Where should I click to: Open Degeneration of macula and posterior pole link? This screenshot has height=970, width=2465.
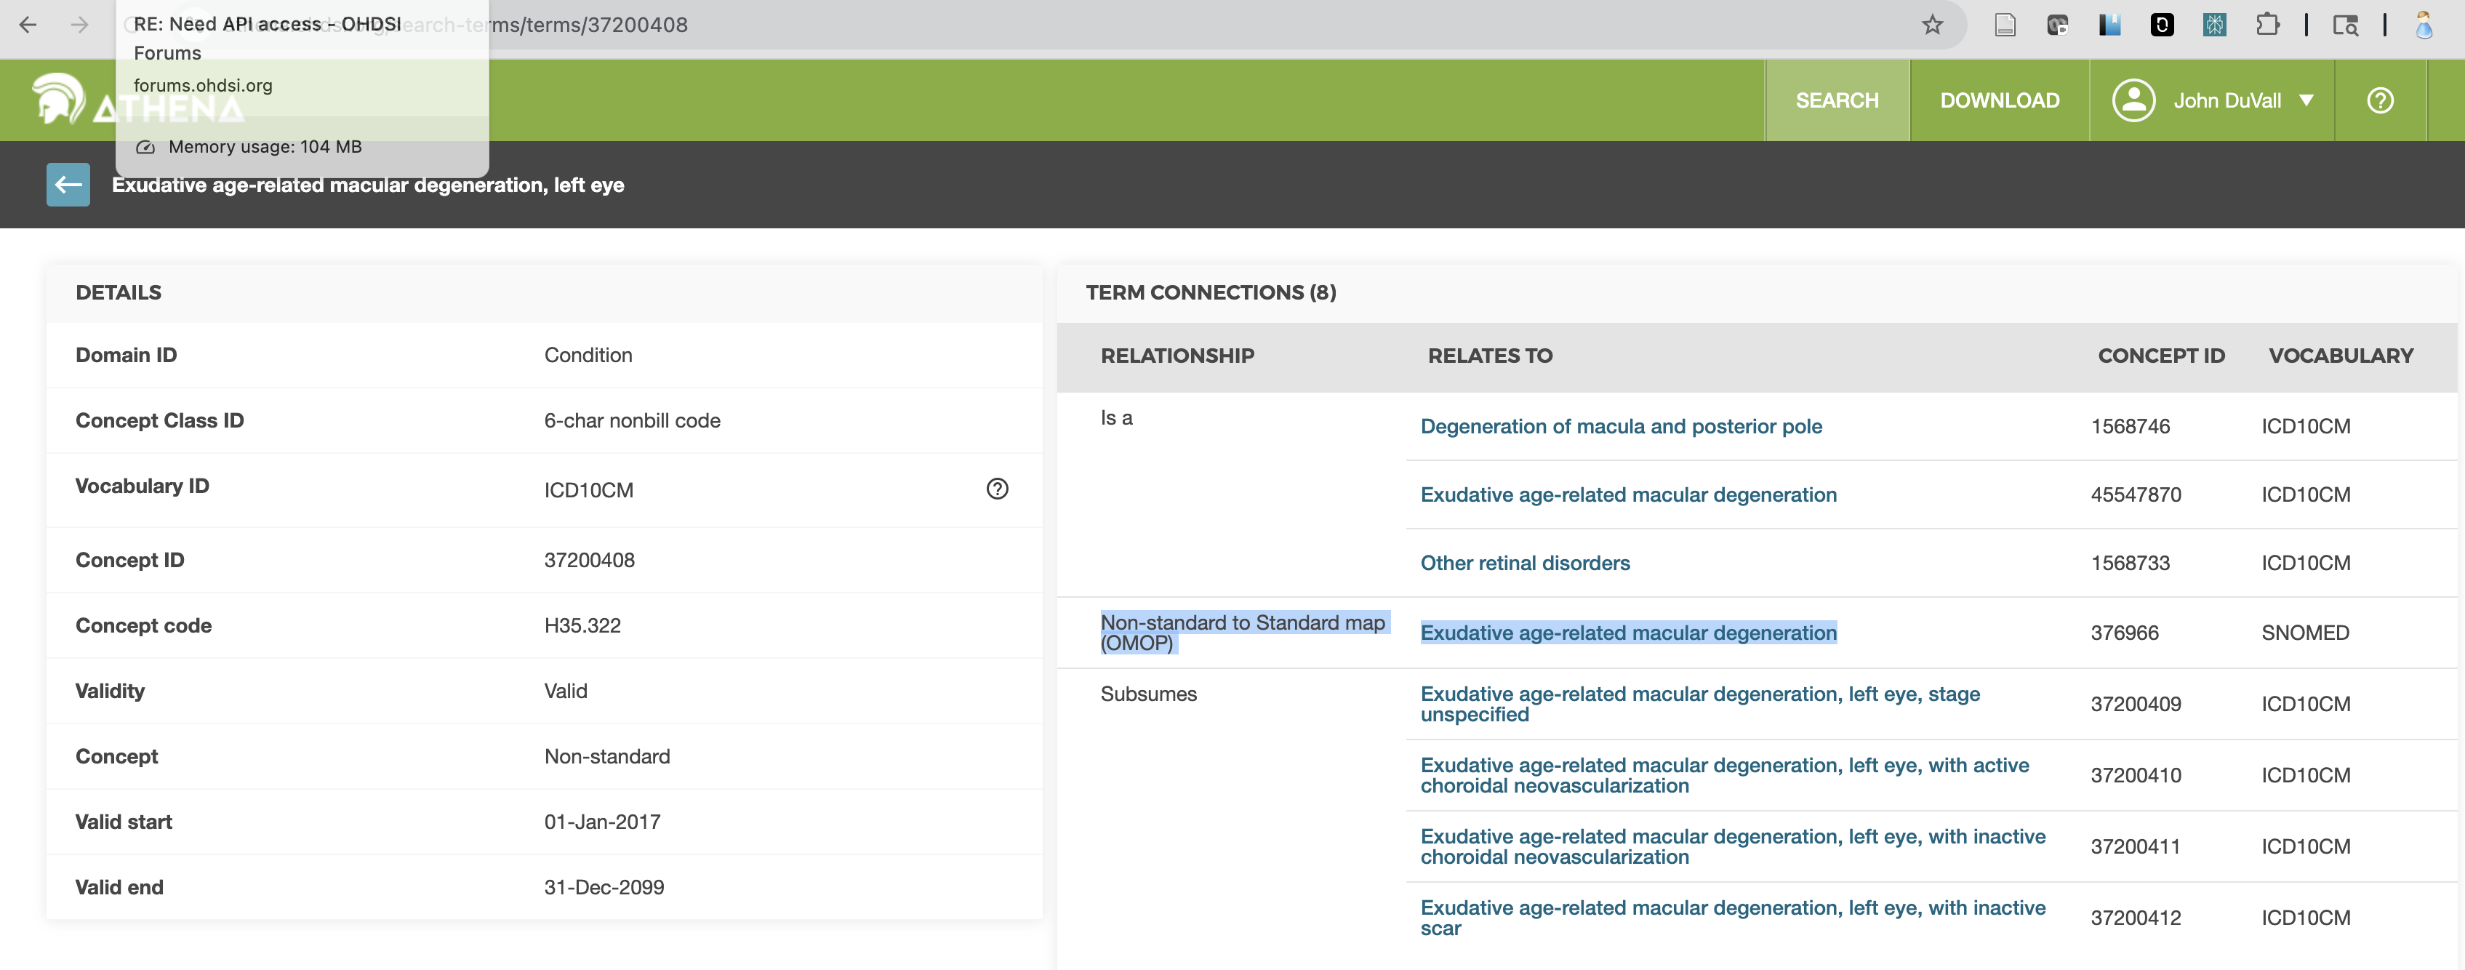pyautogui.click(x=1620, y=427)
